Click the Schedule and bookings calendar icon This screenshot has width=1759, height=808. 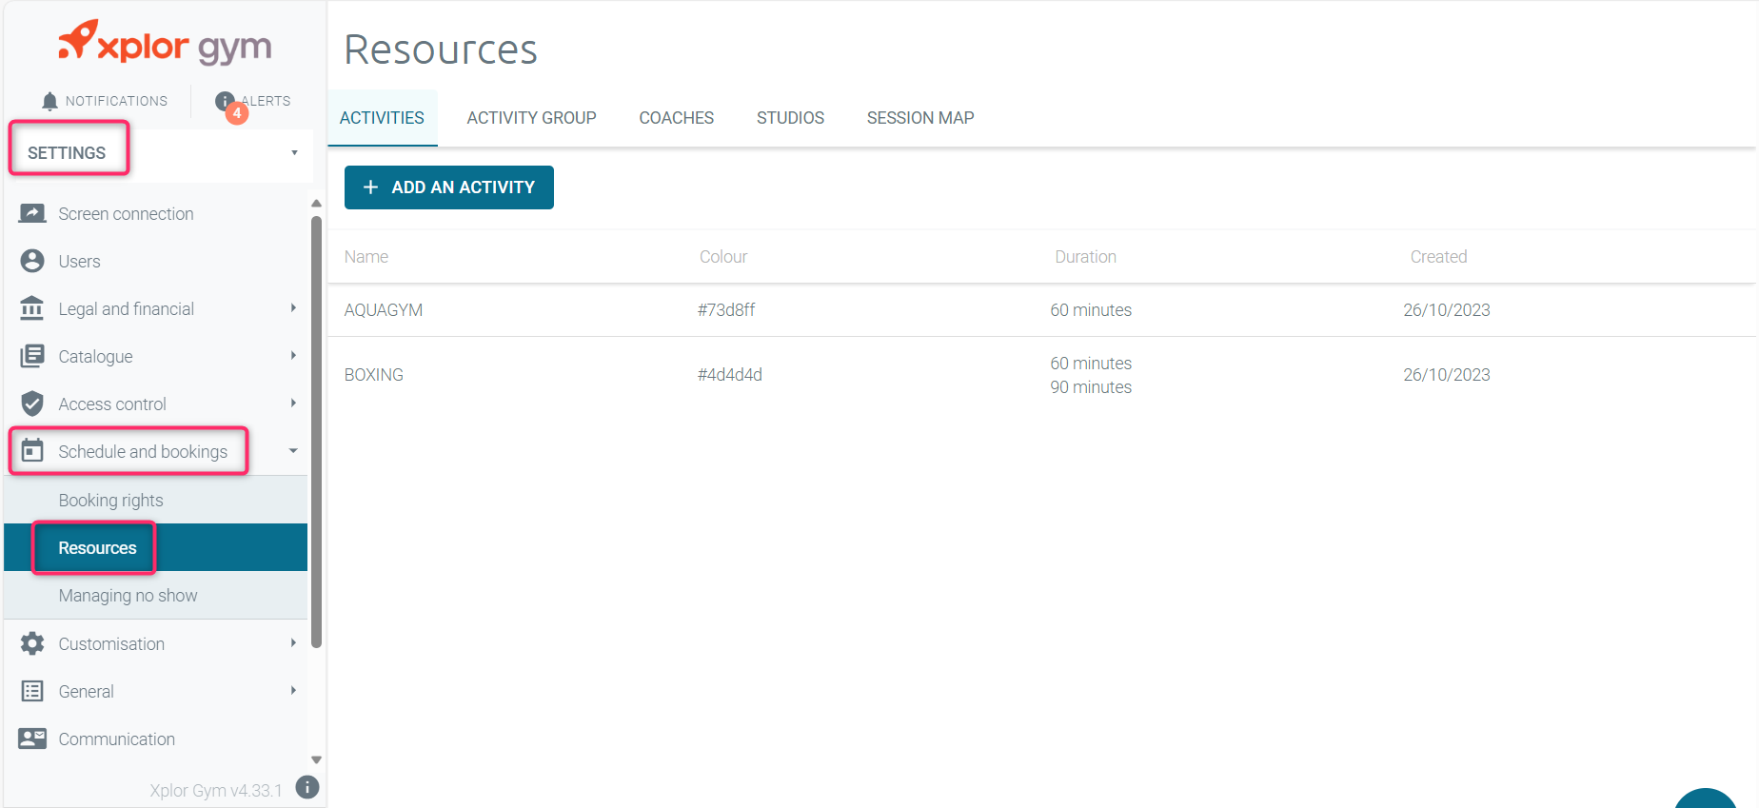click(32, 450)
